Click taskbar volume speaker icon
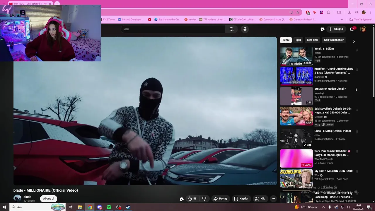 (349, 207)
